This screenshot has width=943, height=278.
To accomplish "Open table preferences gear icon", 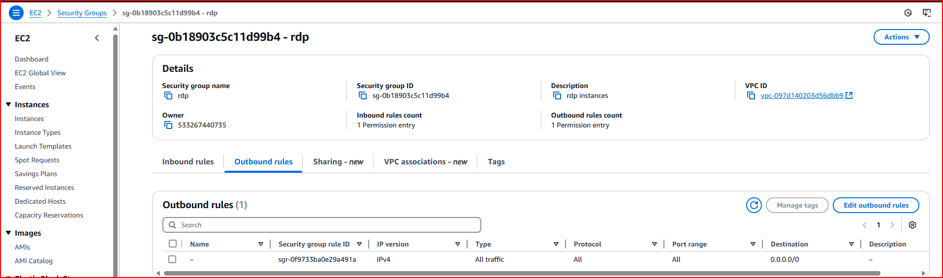I will coord(912,225).
